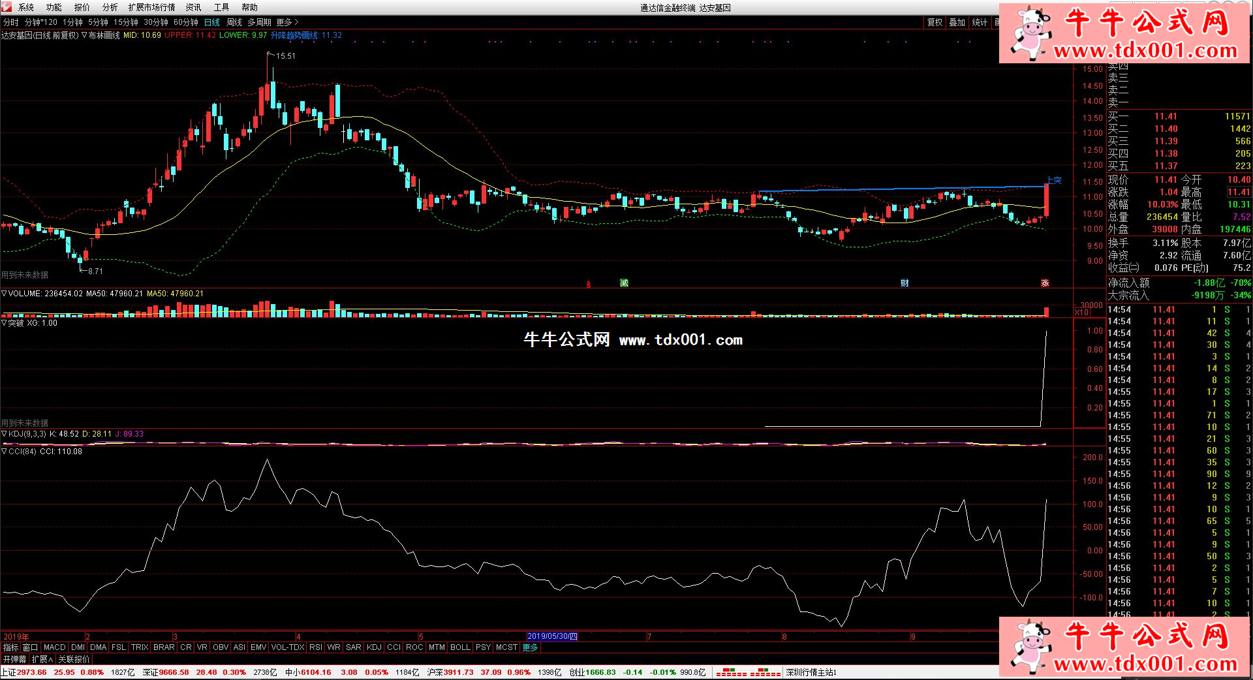The image size is (1253, 680).
Task: Select the PSY indicator
Action: [x=483, y=647]
